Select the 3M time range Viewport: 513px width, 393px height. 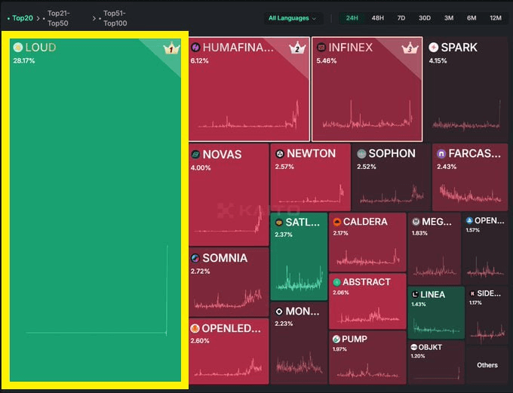(x=449, y=18)
